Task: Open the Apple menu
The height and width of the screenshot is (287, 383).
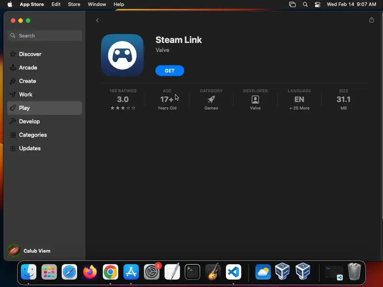Action: [x=10, y=4]
